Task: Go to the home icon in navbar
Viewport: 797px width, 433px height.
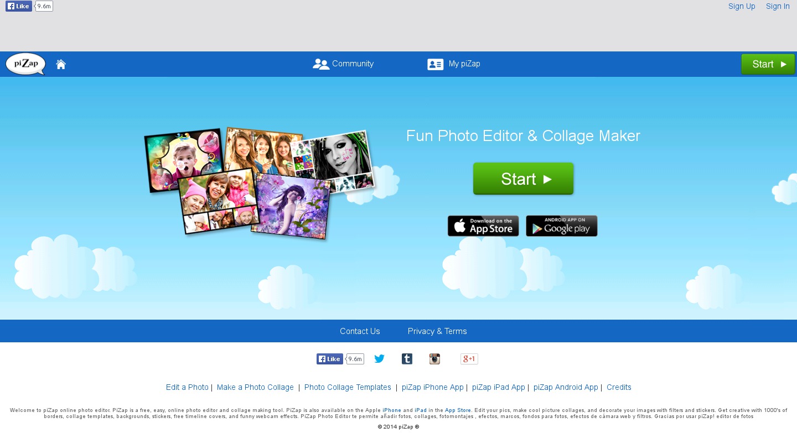Action: (61, 64)
